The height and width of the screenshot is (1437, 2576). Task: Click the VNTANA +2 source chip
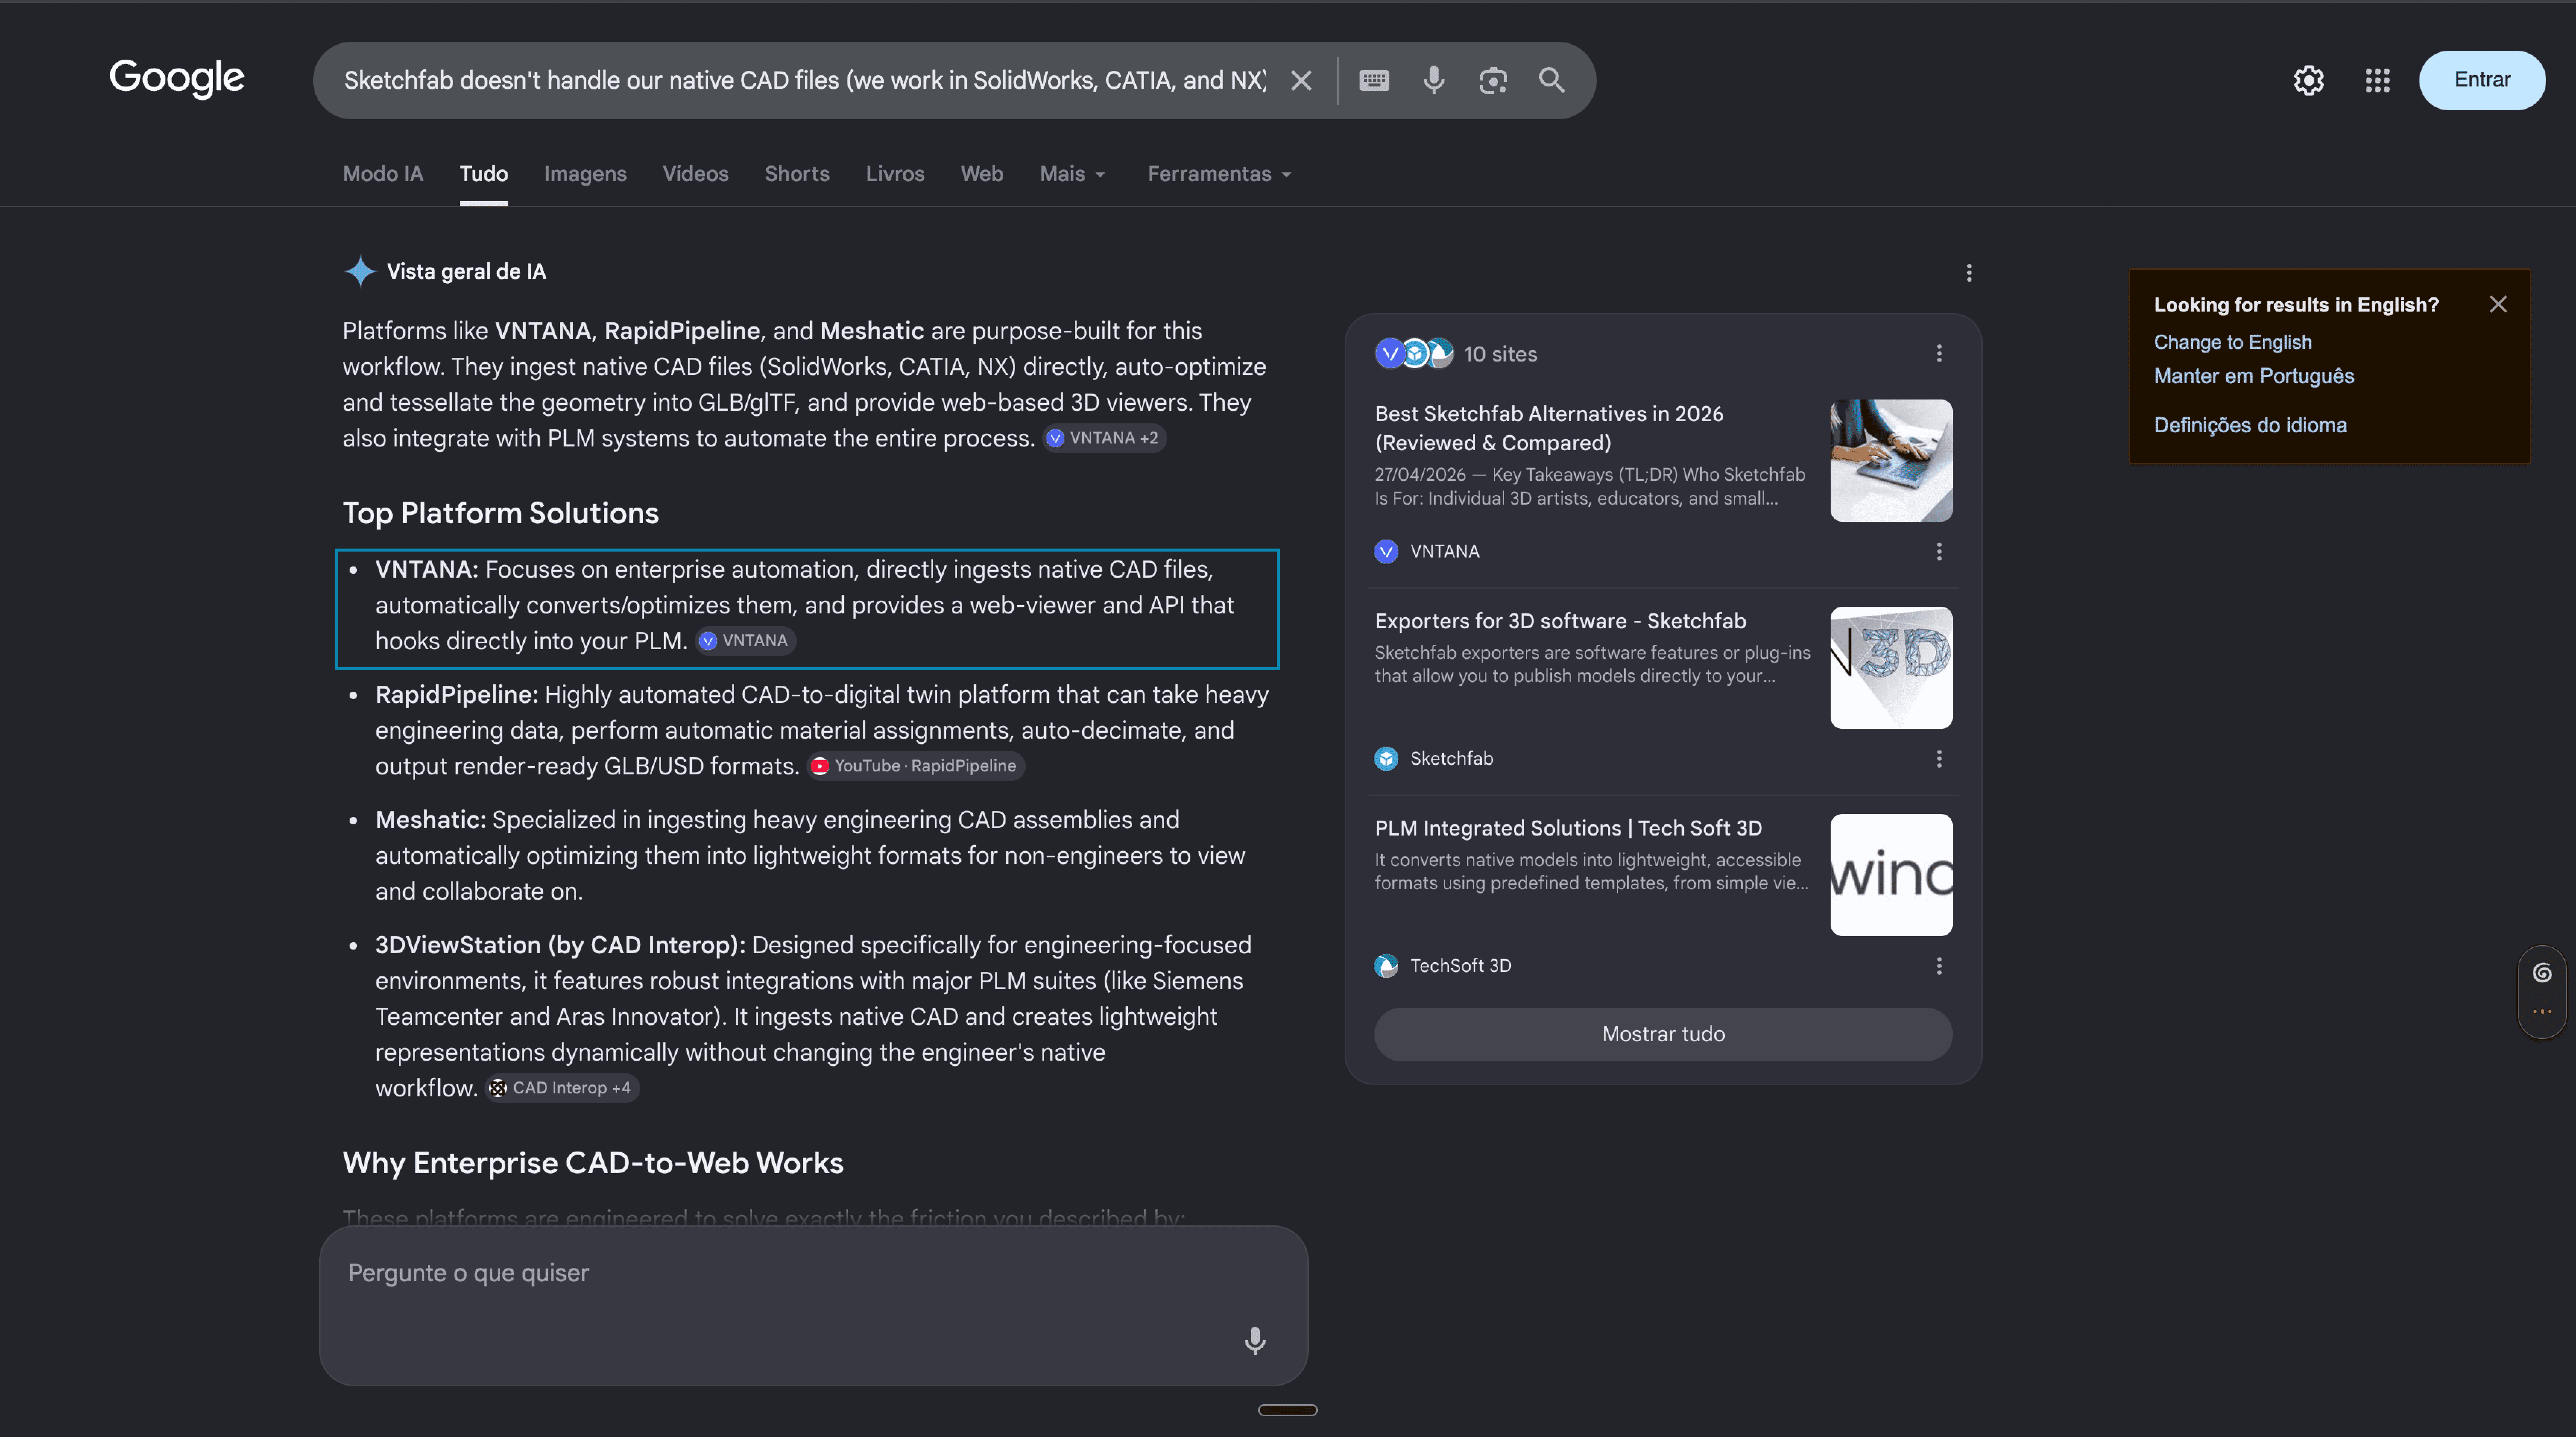(x=1104, y=438)
